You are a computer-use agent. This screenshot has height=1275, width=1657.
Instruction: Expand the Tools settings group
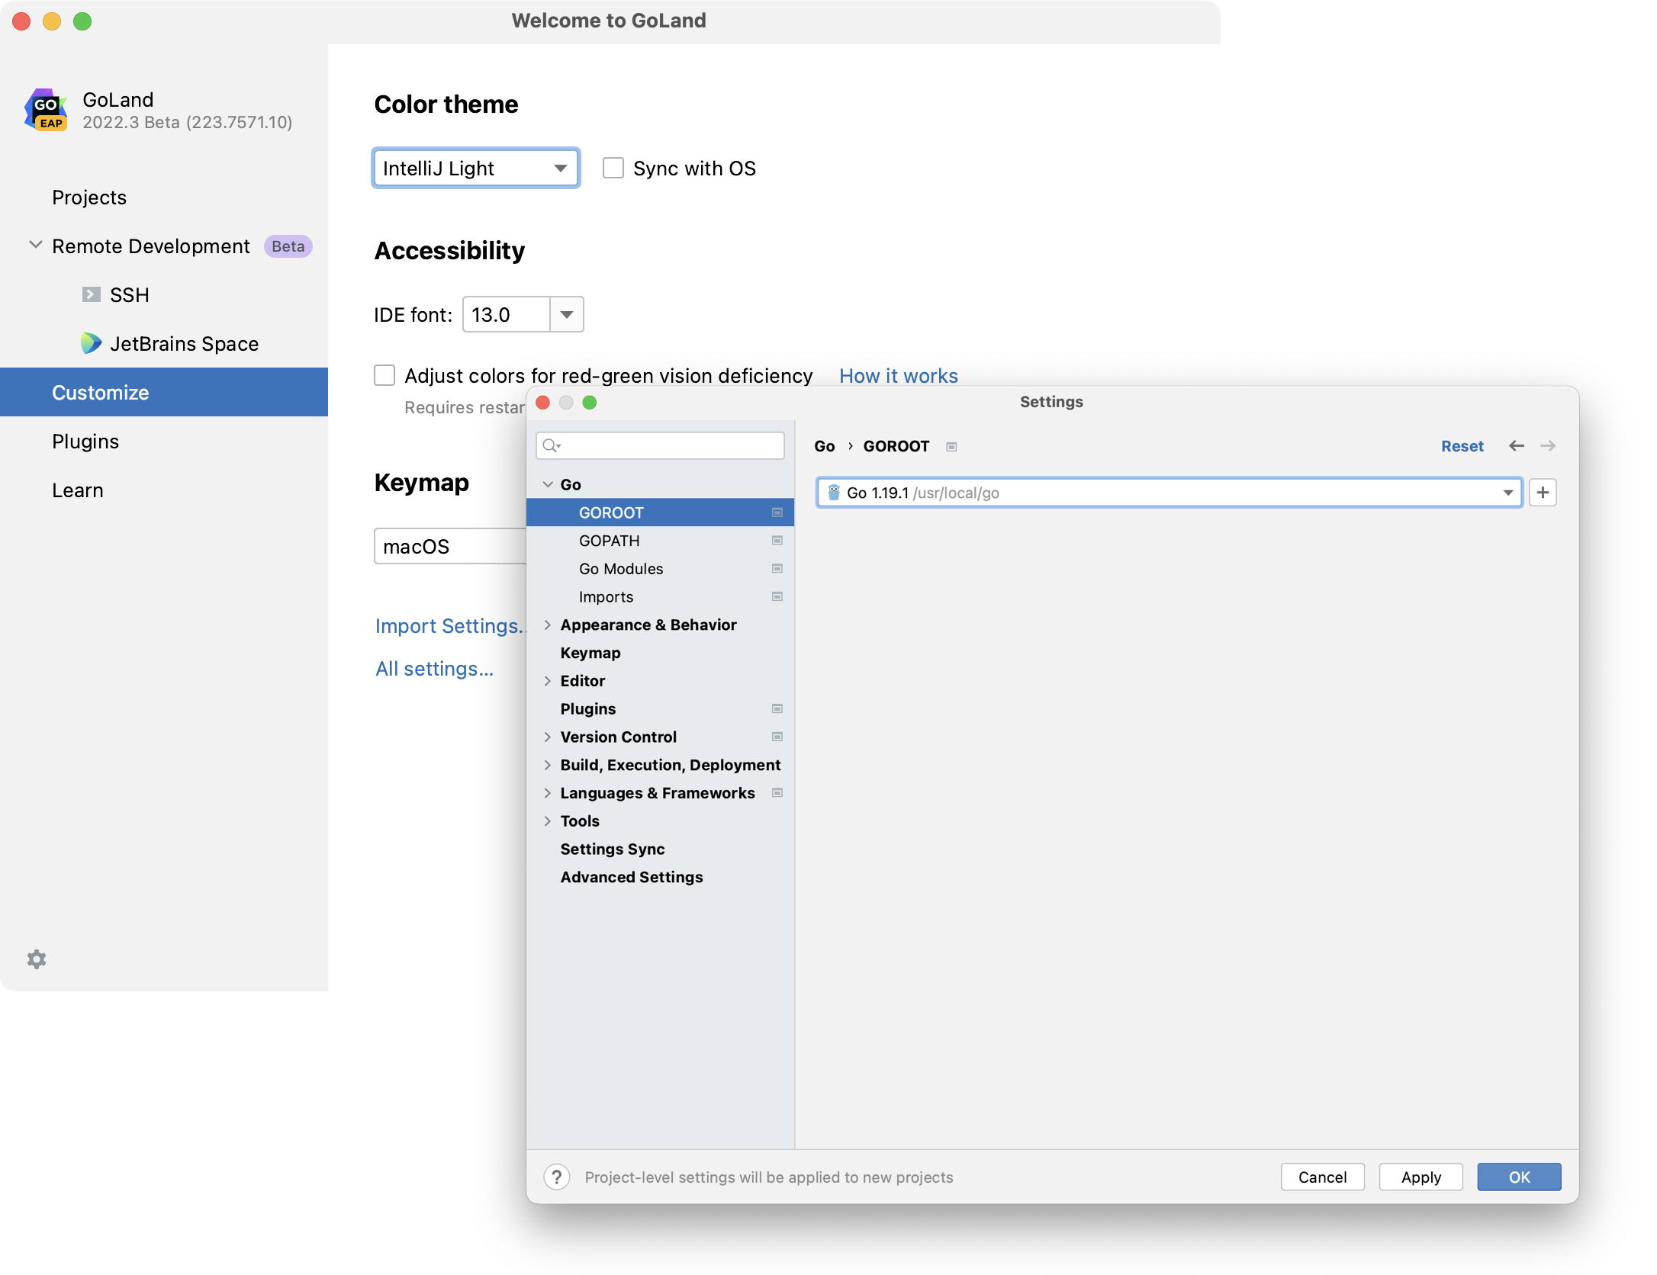coord(548,821)
